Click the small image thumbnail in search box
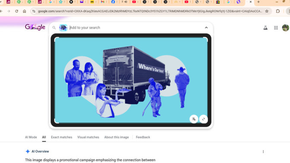The height and width of the screenshot is (163, 290). point(63,28)
